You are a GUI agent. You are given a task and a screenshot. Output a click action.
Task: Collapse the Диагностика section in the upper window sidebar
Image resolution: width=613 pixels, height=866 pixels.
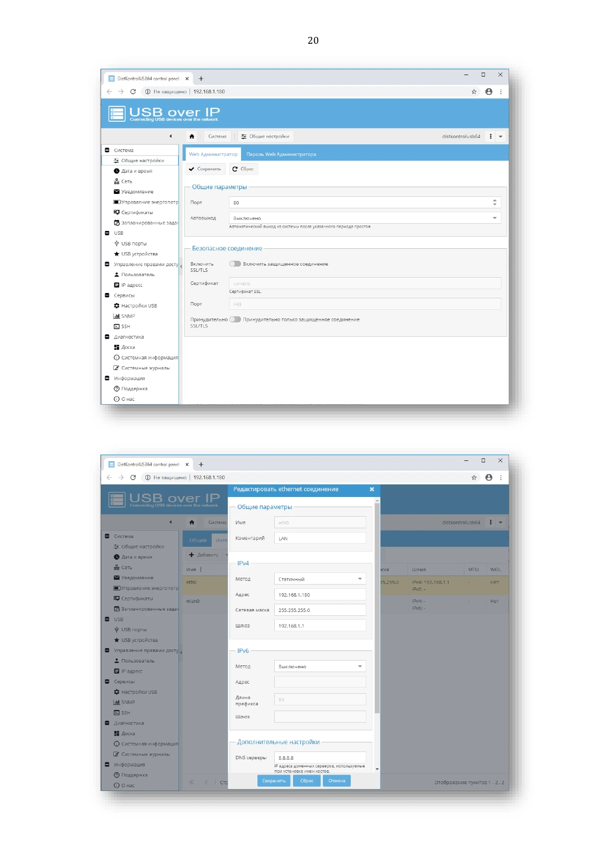click(107, 337)
